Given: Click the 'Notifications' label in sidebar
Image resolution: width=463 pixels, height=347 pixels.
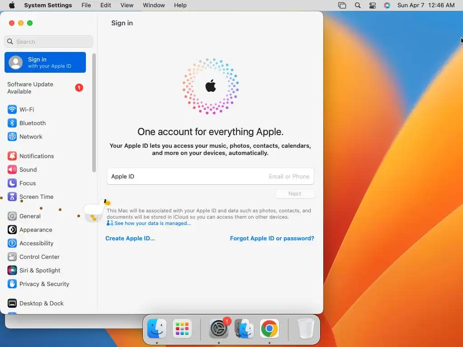Looking at the screenshot, I should click(x=37, y=156).
